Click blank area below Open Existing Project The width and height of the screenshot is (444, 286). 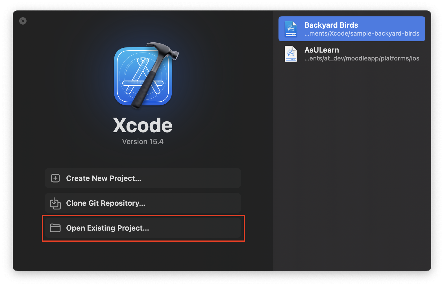pyautogui.click(x=143, y=256)
